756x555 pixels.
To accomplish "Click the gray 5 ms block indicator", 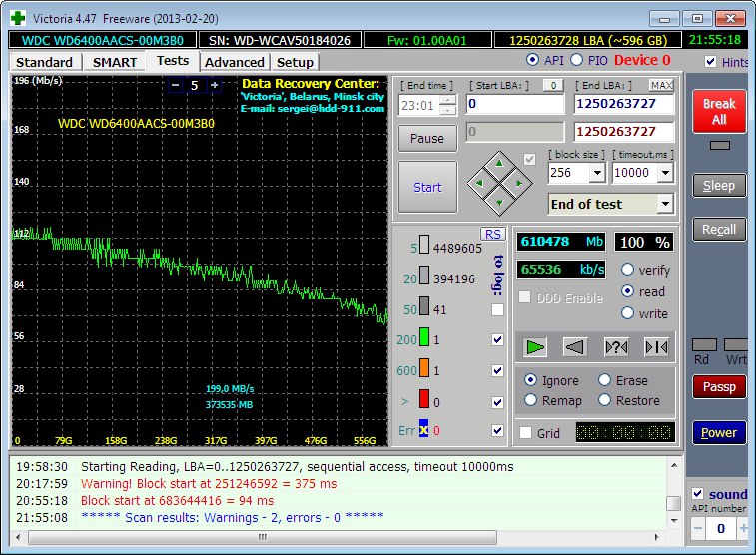I will 424,244.
